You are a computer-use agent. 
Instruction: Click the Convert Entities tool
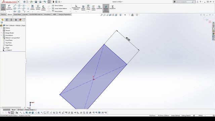click(x=38, y=7)
